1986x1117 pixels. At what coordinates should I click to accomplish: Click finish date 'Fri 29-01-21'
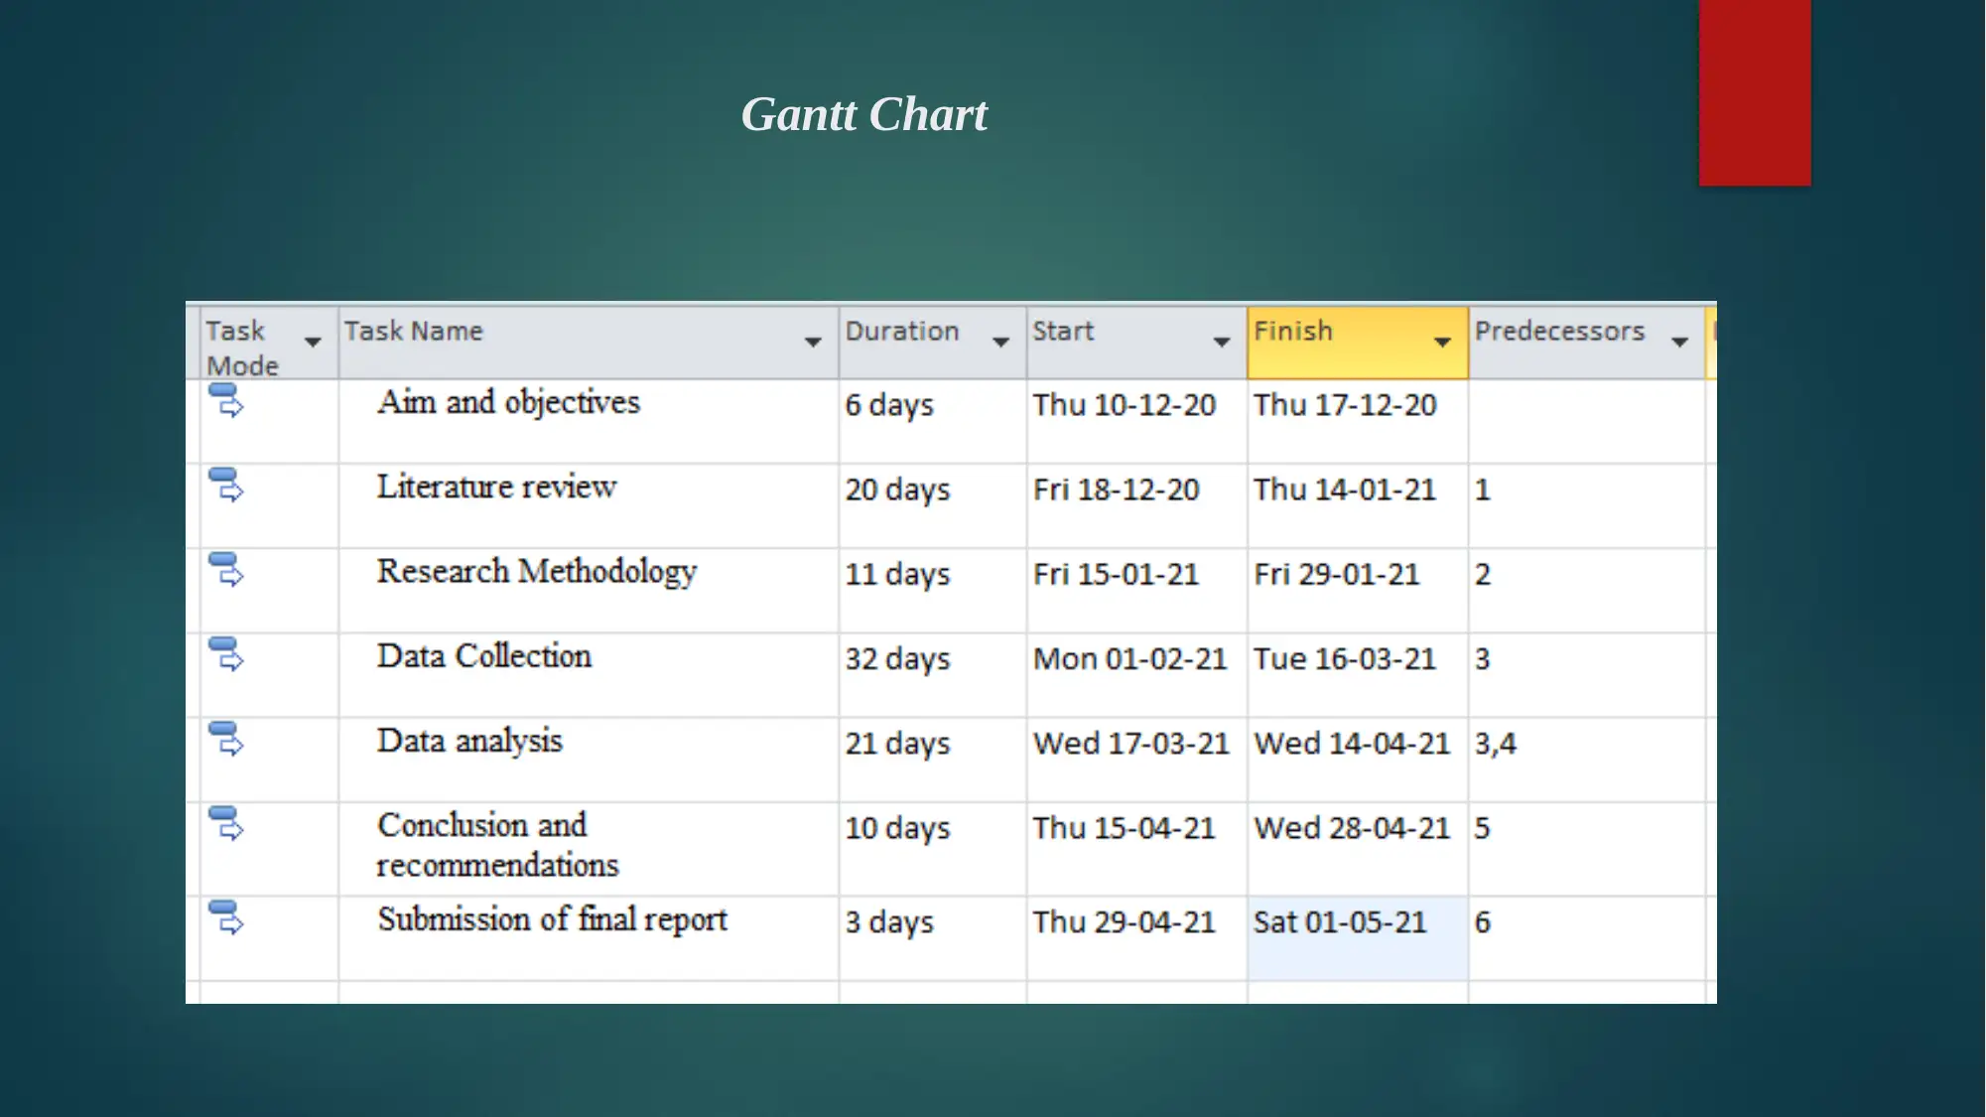(x=1337, y=574)
